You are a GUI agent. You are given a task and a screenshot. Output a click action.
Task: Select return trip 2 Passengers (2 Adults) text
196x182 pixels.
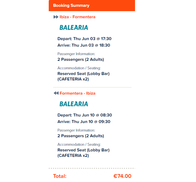81,136
